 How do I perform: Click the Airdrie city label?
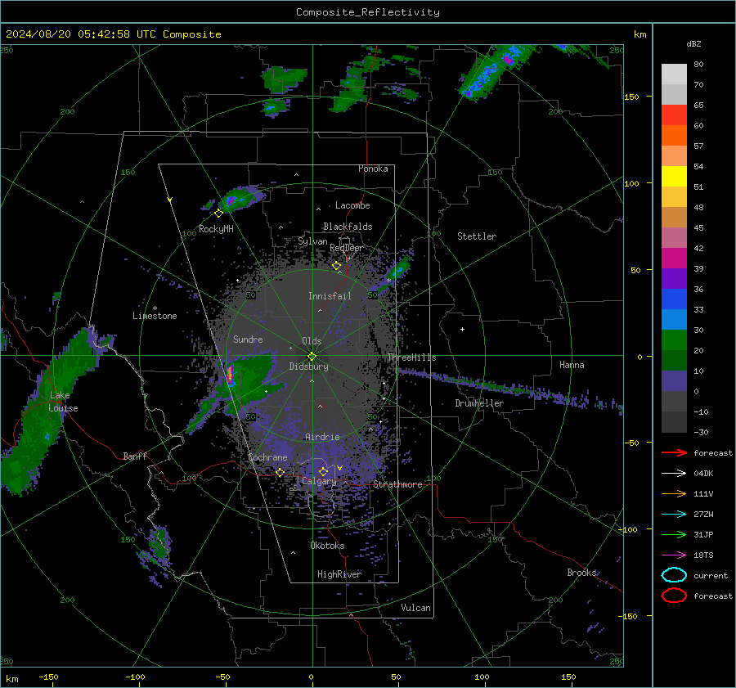[322, 437]
